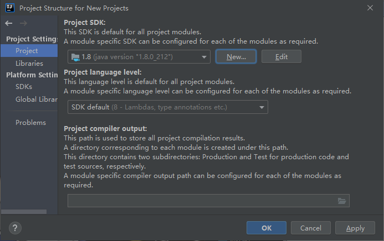The height and width of the screenshot is (241, 384).
Task: Click the New... SDK button
Action: (236, 56)
